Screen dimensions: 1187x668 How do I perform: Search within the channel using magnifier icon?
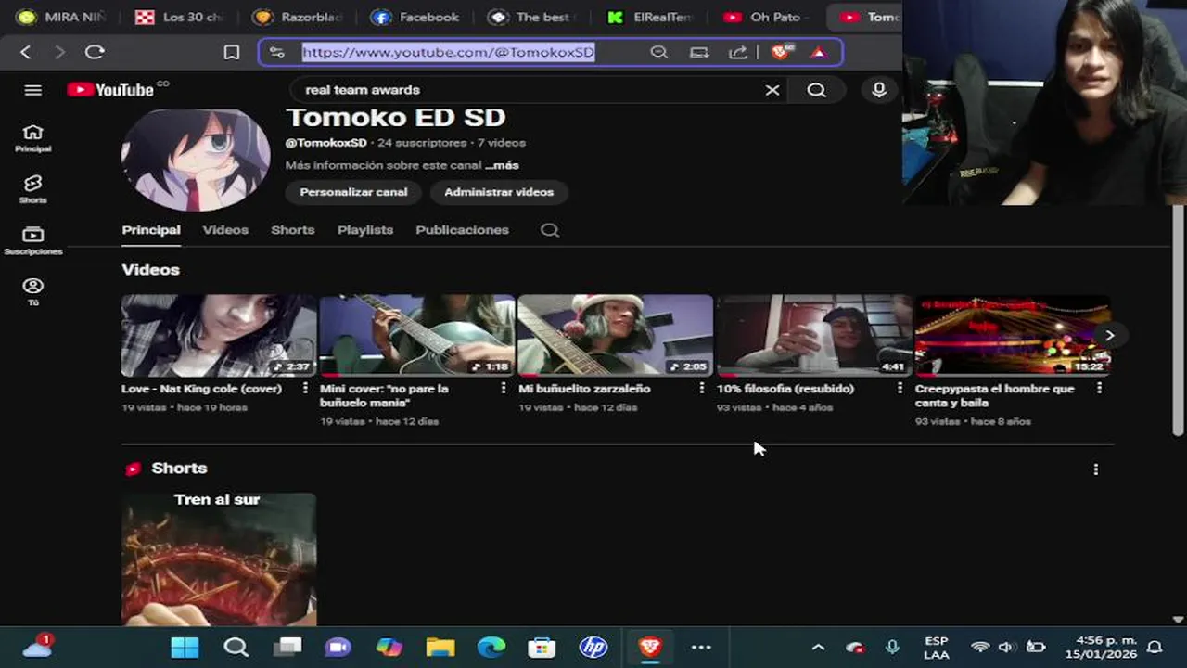550,230
